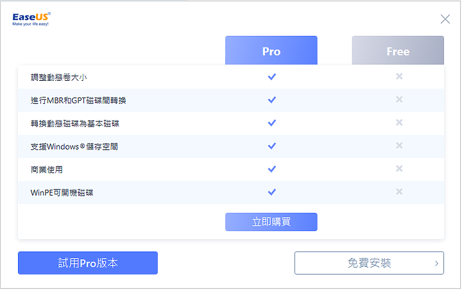Screen dimensions: 462x290
Task: Select the 進行MBR和GPT磁碟間轉換 feature text
Action: pyautogui.click(x=78, y=101)
